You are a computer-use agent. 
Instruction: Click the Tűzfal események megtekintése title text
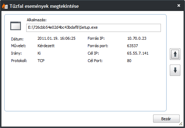coord(44,6)
